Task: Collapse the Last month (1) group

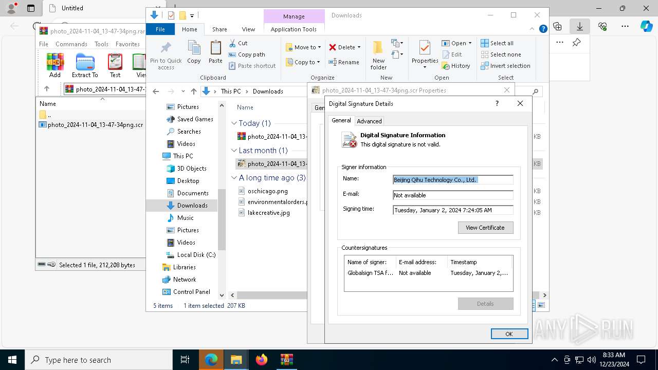Action: (234, 151)
